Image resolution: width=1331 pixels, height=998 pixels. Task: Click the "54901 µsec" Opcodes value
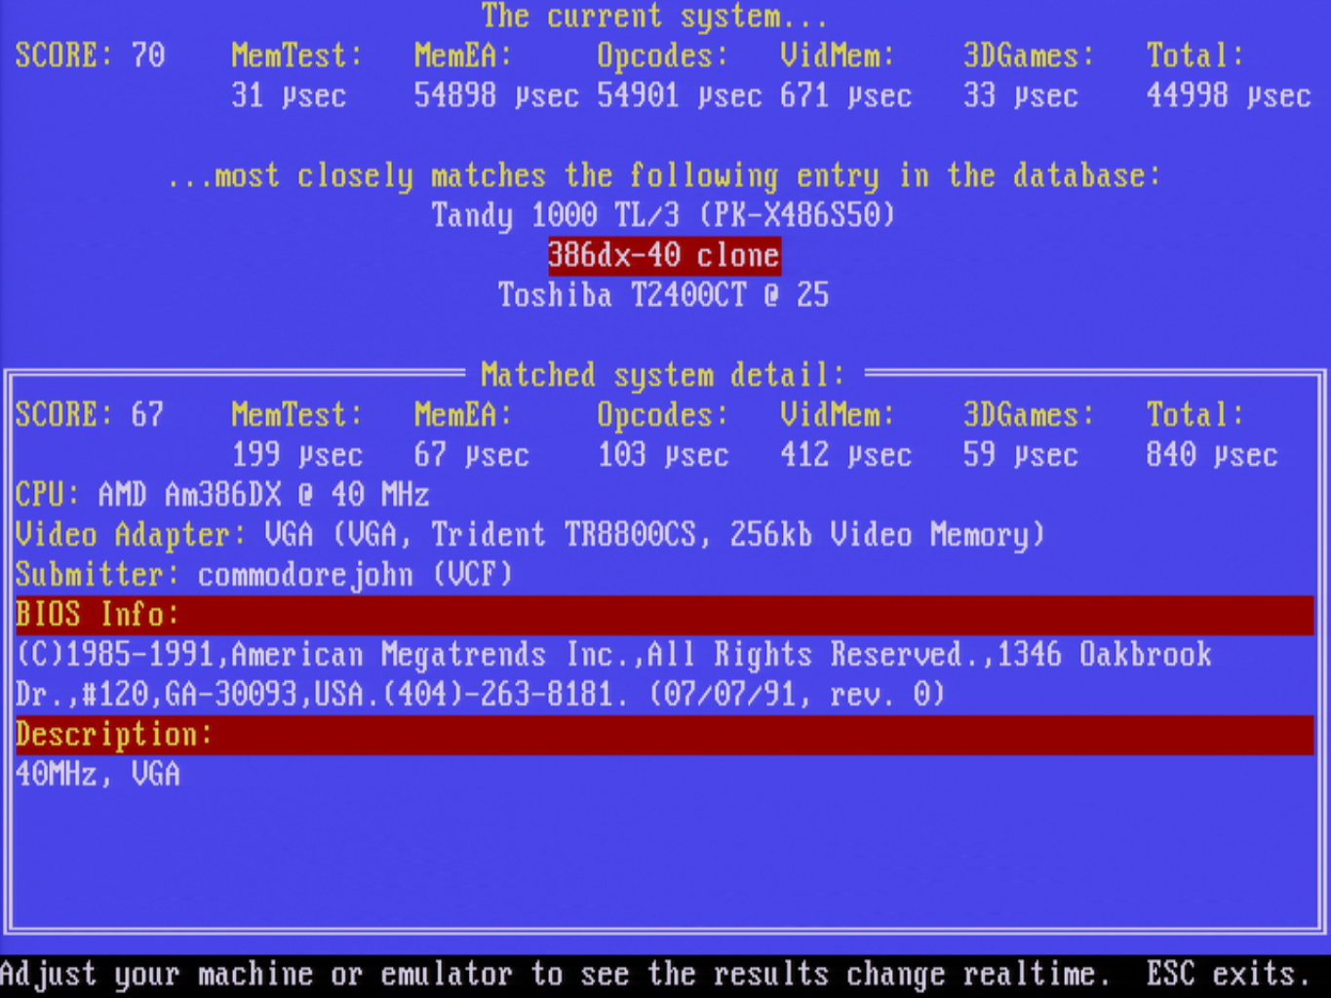[680, 96]
